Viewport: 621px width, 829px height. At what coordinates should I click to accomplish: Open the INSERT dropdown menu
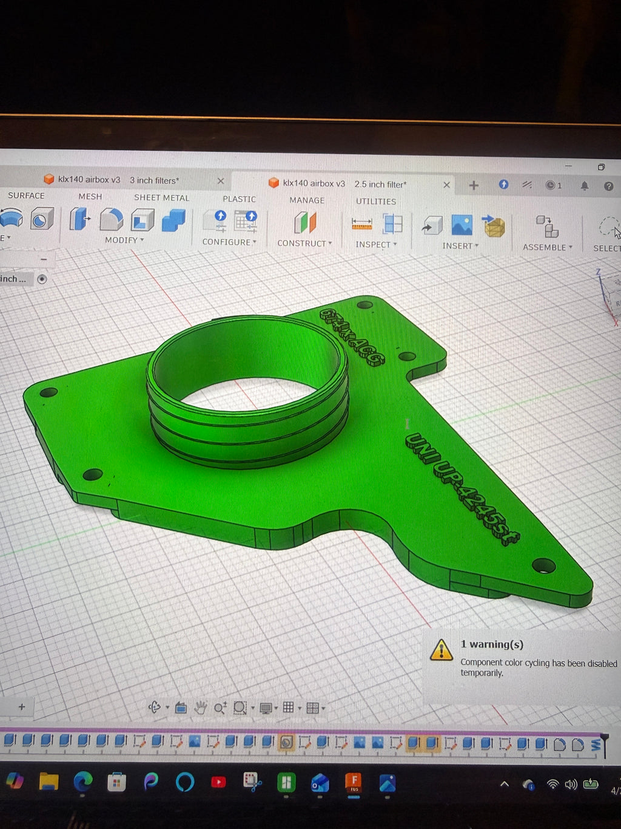tap(460, 245)
